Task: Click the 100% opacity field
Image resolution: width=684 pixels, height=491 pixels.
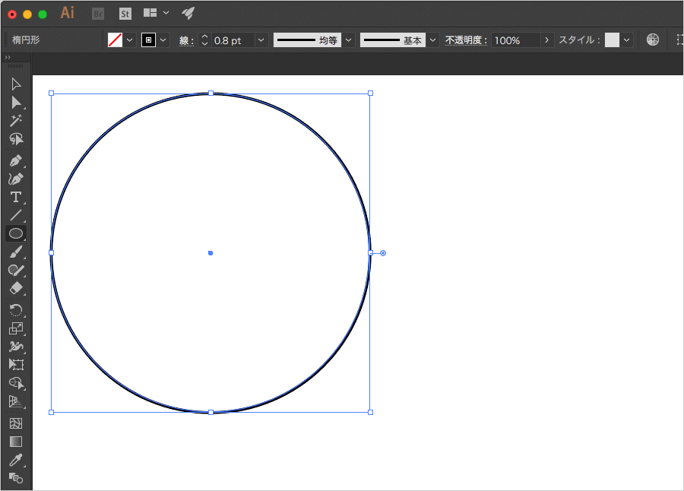Action: point(516,40)
